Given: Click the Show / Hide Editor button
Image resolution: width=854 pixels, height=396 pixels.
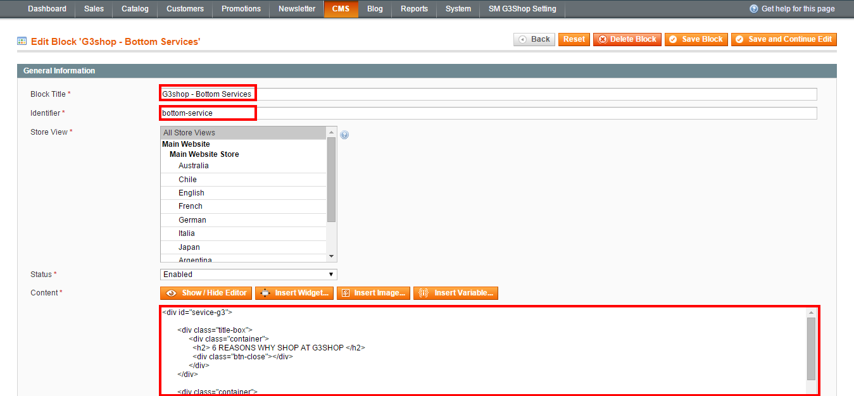Looking at the screenshot, I should [x=206, y=293].
